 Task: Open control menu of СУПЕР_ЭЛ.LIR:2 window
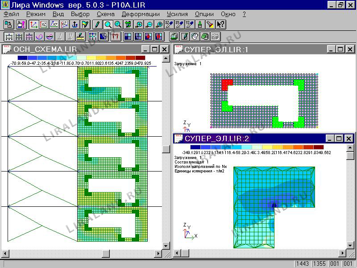[178, 138]
